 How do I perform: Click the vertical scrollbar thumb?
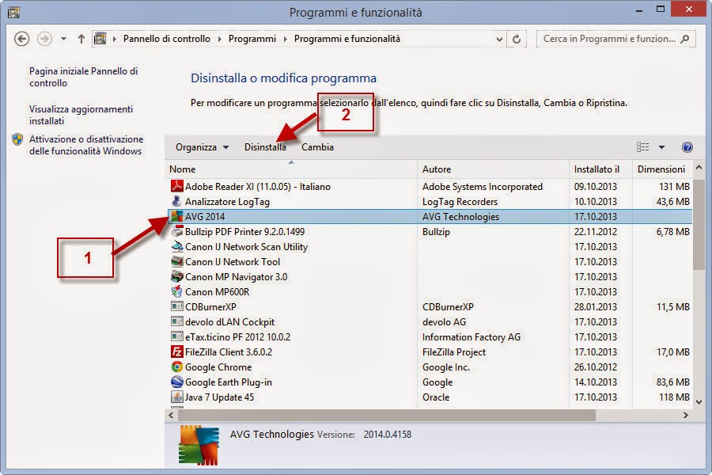coord(699,225)
